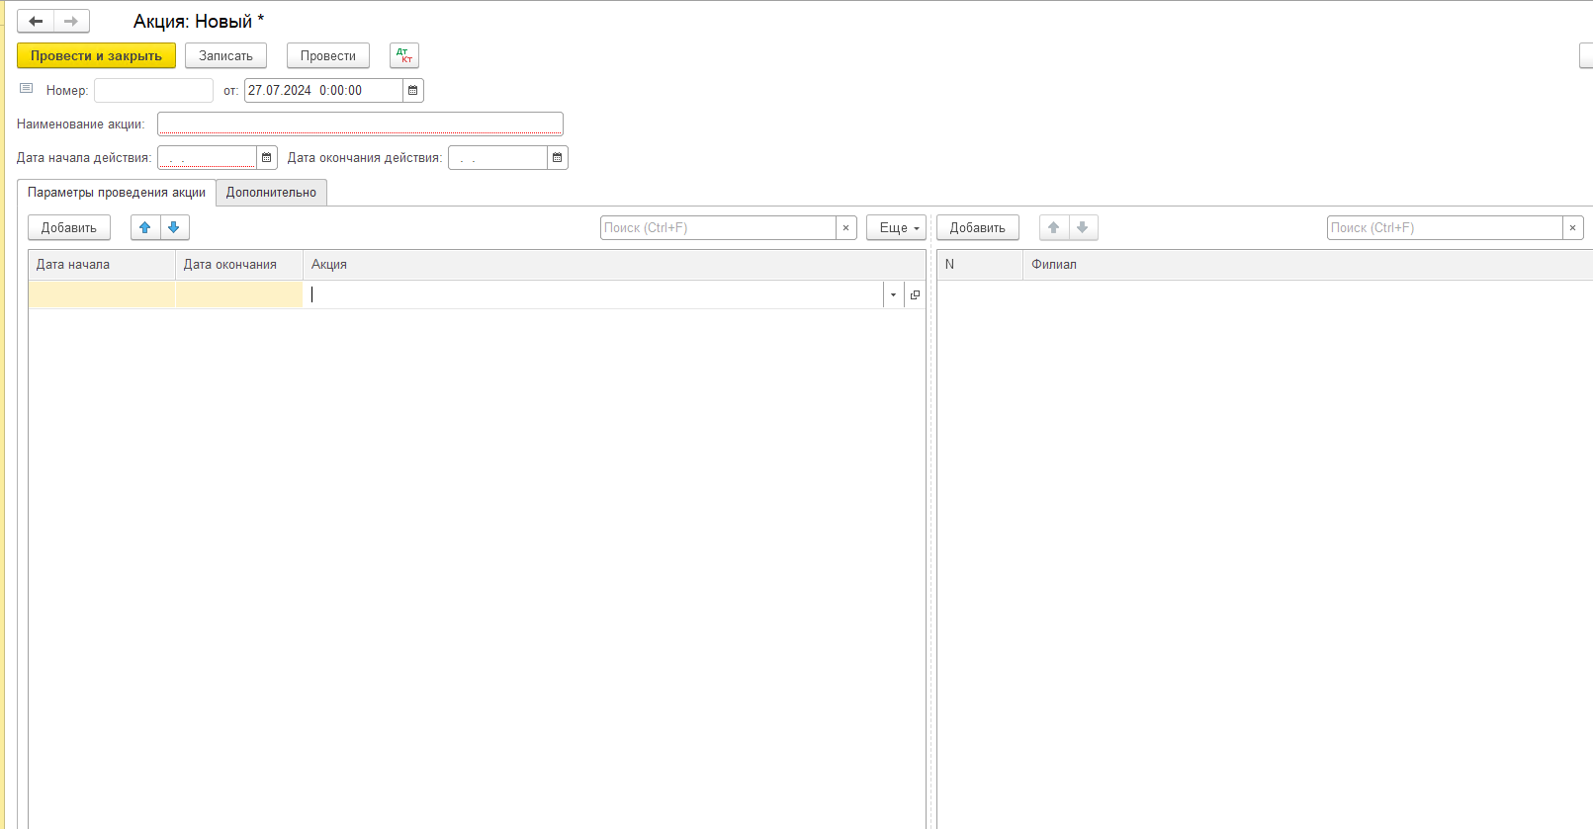Viewport: 1593px width, 829px height.
Task: Open calendar for the document date field
Action: click(413, 91)
